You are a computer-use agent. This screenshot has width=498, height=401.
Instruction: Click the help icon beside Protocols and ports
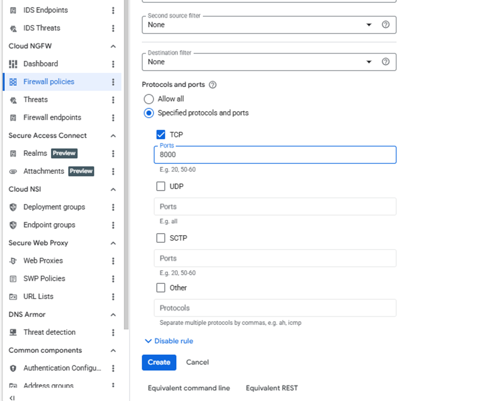(212, 85)
